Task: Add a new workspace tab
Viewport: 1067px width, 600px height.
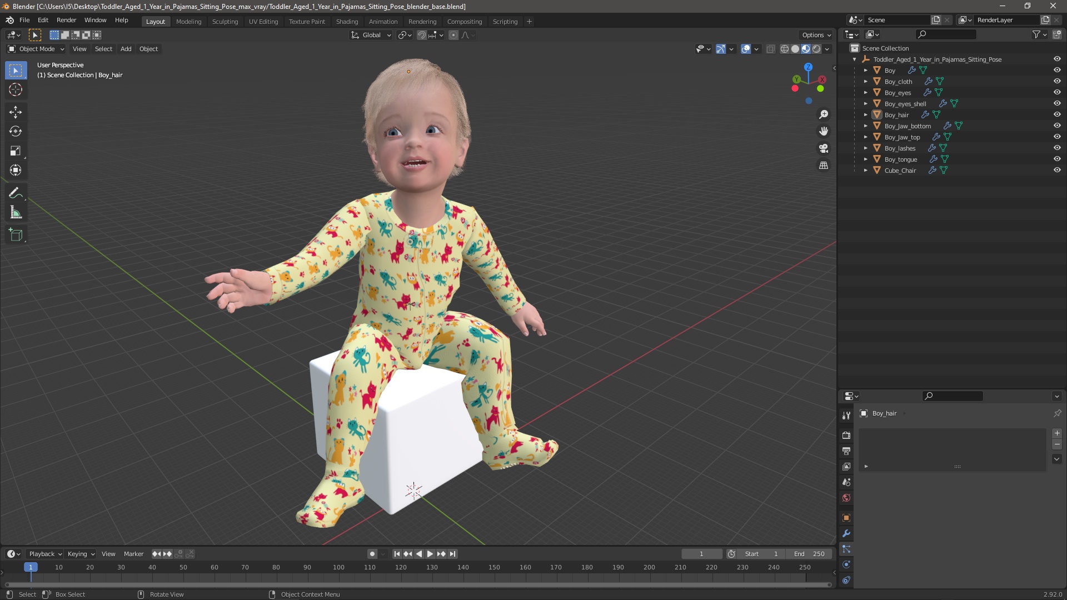Action: point(529,22)
